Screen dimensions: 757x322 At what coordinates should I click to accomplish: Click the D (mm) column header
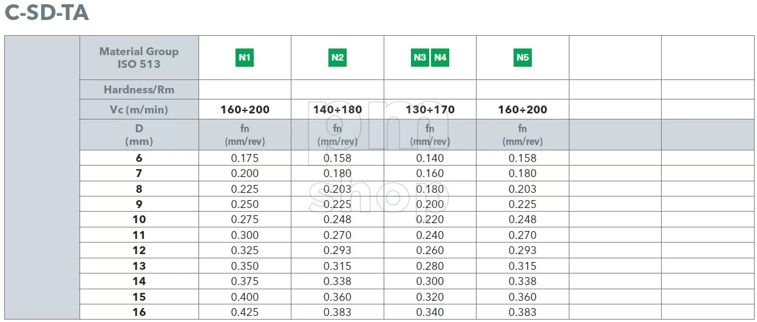click(x=139, y=135)
